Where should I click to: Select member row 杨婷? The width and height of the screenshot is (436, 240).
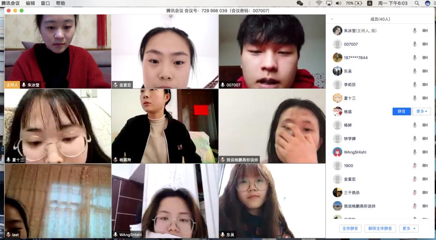click(381, 125)
